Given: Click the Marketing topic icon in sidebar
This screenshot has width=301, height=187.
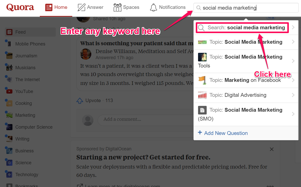Looking at the screenshot, I should 9,115.
